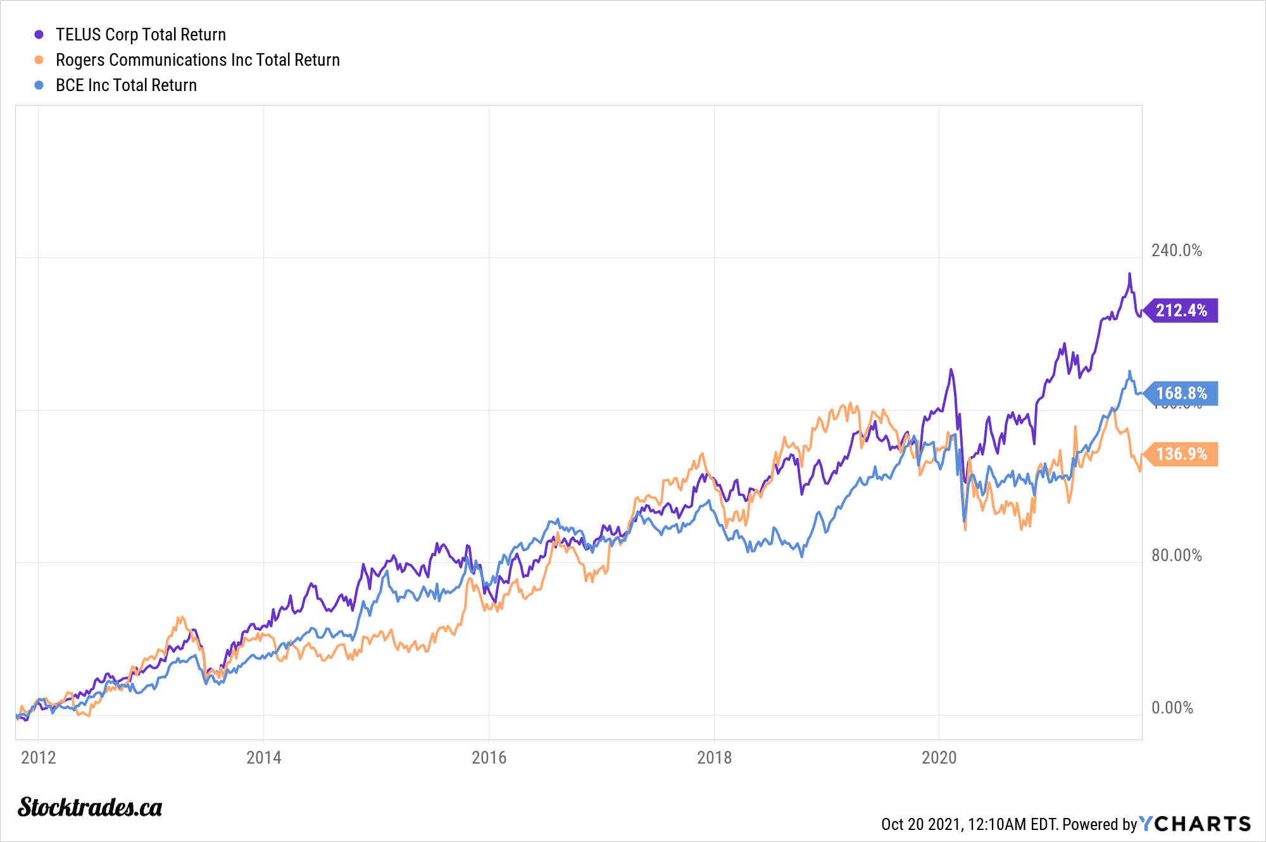The image size is (1266, 842).
Task: Click the 2016 x-axis label
Action: click(x=489, y=758)
